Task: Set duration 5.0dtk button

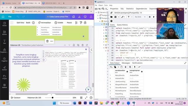Action: pyautogui.click(x=59, y=23)
